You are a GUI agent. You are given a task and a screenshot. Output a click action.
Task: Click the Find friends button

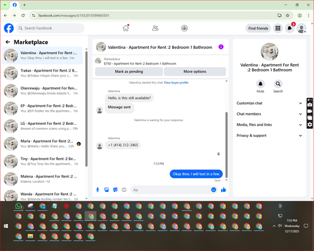pos(258,28)
